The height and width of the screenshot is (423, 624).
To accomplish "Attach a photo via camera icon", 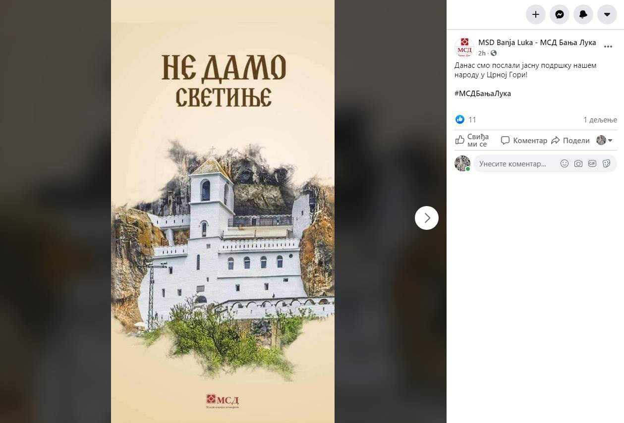I will tap(578, 163).
